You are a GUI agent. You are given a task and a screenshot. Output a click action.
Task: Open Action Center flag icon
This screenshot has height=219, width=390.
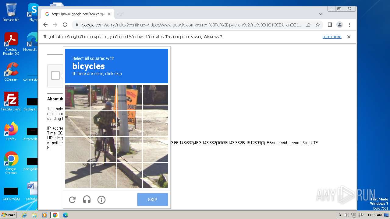click(361, 215)
